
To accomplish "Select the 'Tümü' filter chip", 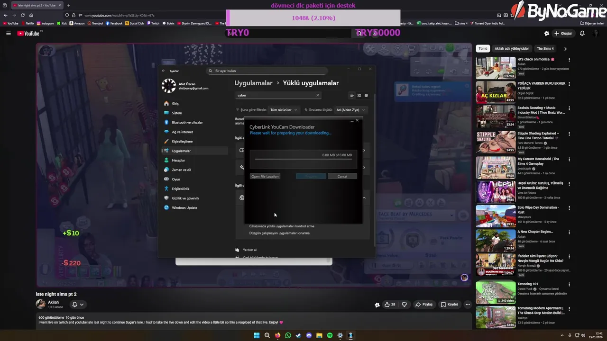I will (483, 48).
